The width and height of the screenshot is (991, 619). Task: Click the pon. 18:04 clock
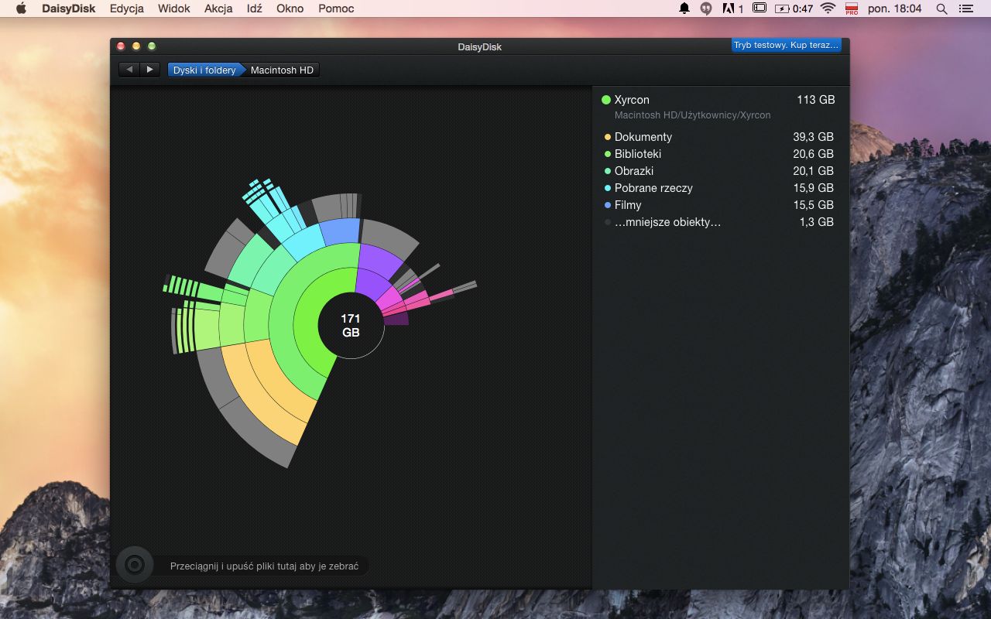tap(895, 9)
